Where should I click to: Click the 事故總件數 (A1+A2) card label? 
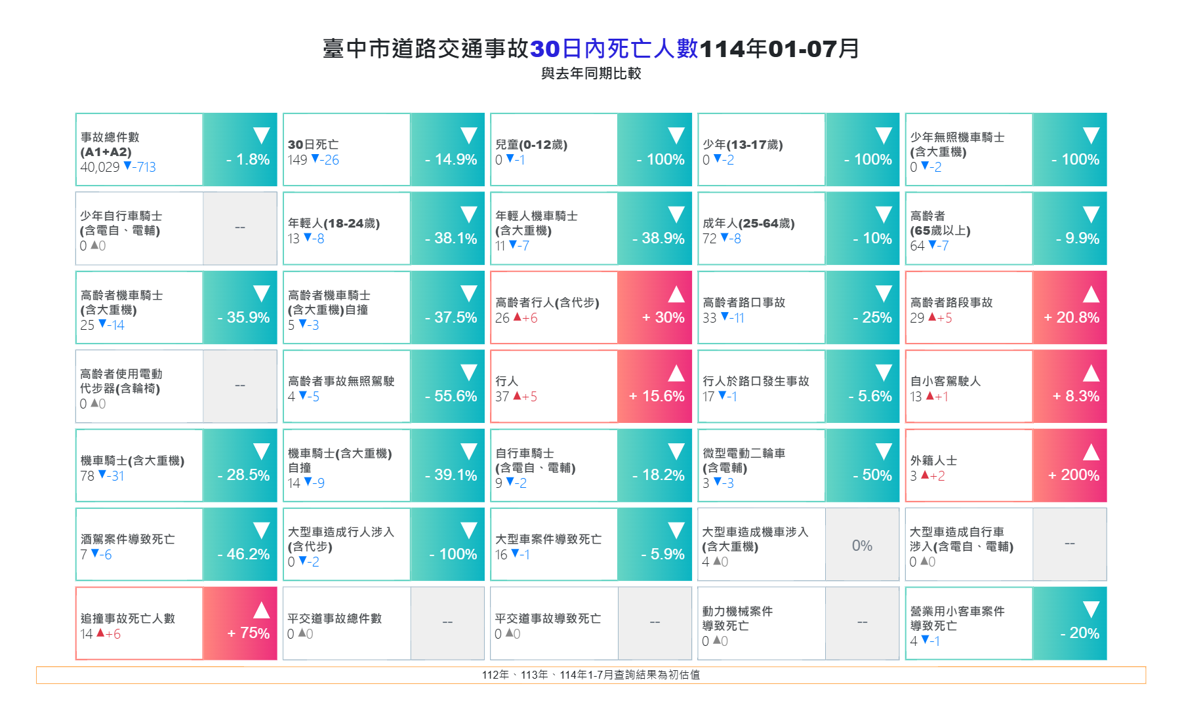tap(110, 144)
